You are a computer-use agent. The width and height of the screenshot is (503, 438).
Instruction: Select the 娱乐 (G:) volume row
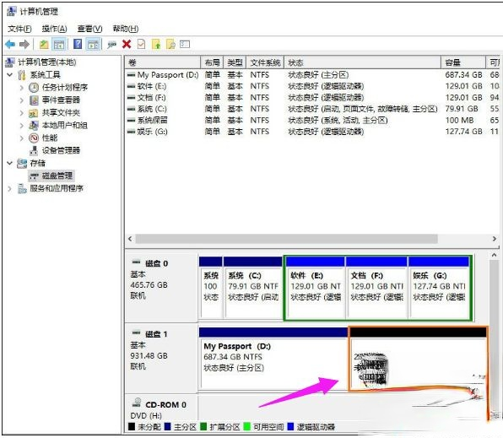click(312, 132)
